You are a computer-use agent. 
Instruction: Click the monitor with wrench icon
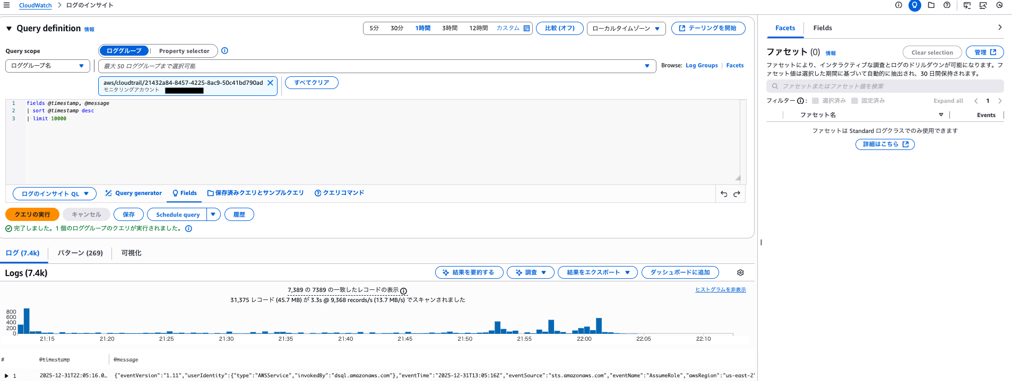click(983, 5)
